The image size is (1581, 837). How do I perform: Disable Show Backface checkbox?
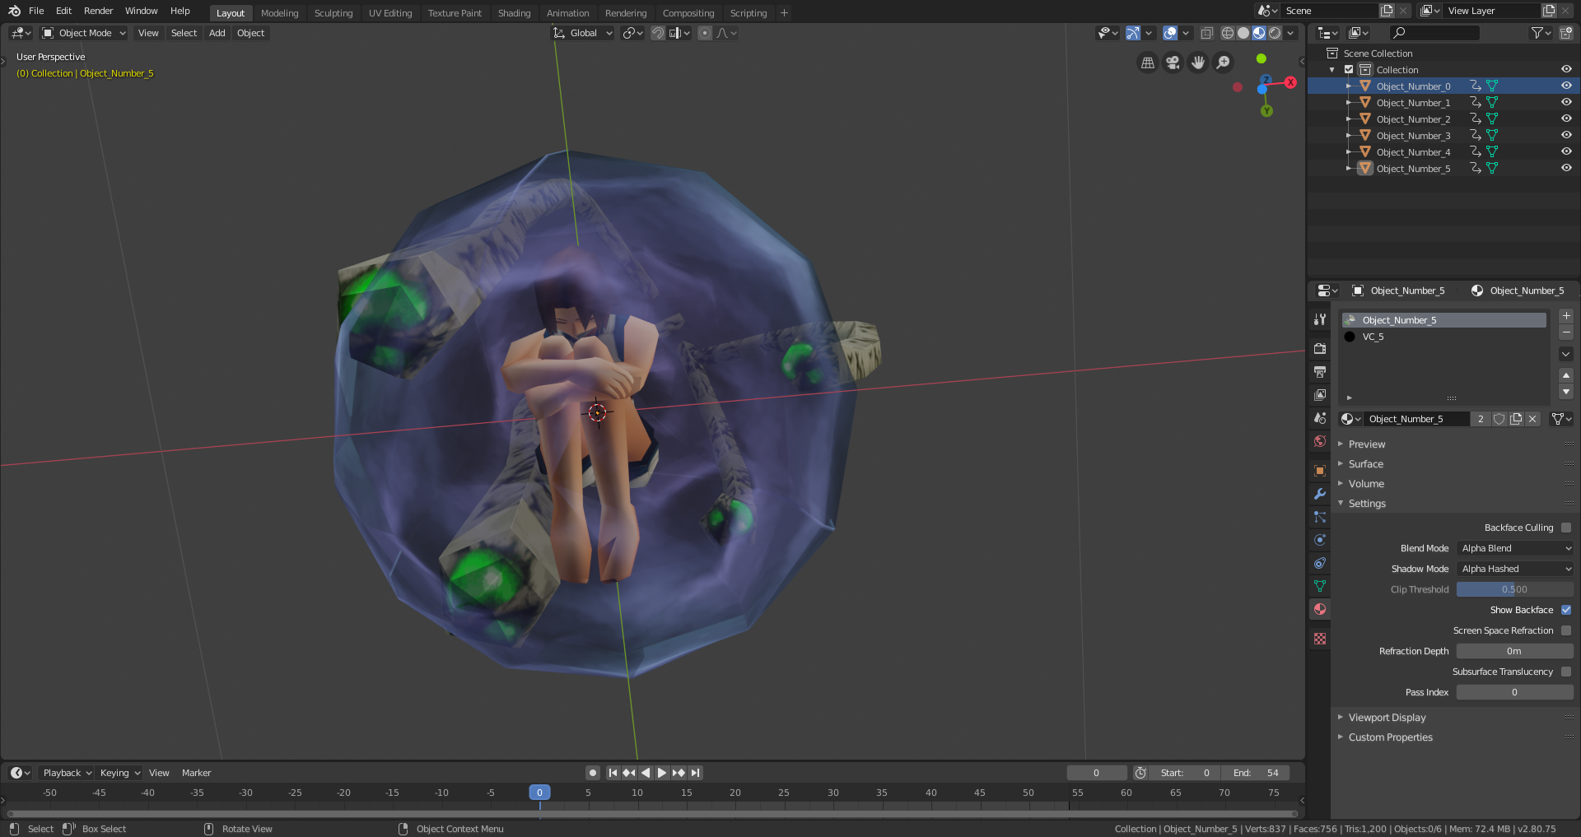click(x=1566, y=610)
